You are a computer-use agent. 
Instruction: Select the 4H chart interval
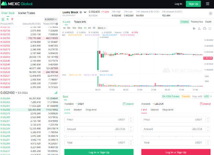point(89,28)
